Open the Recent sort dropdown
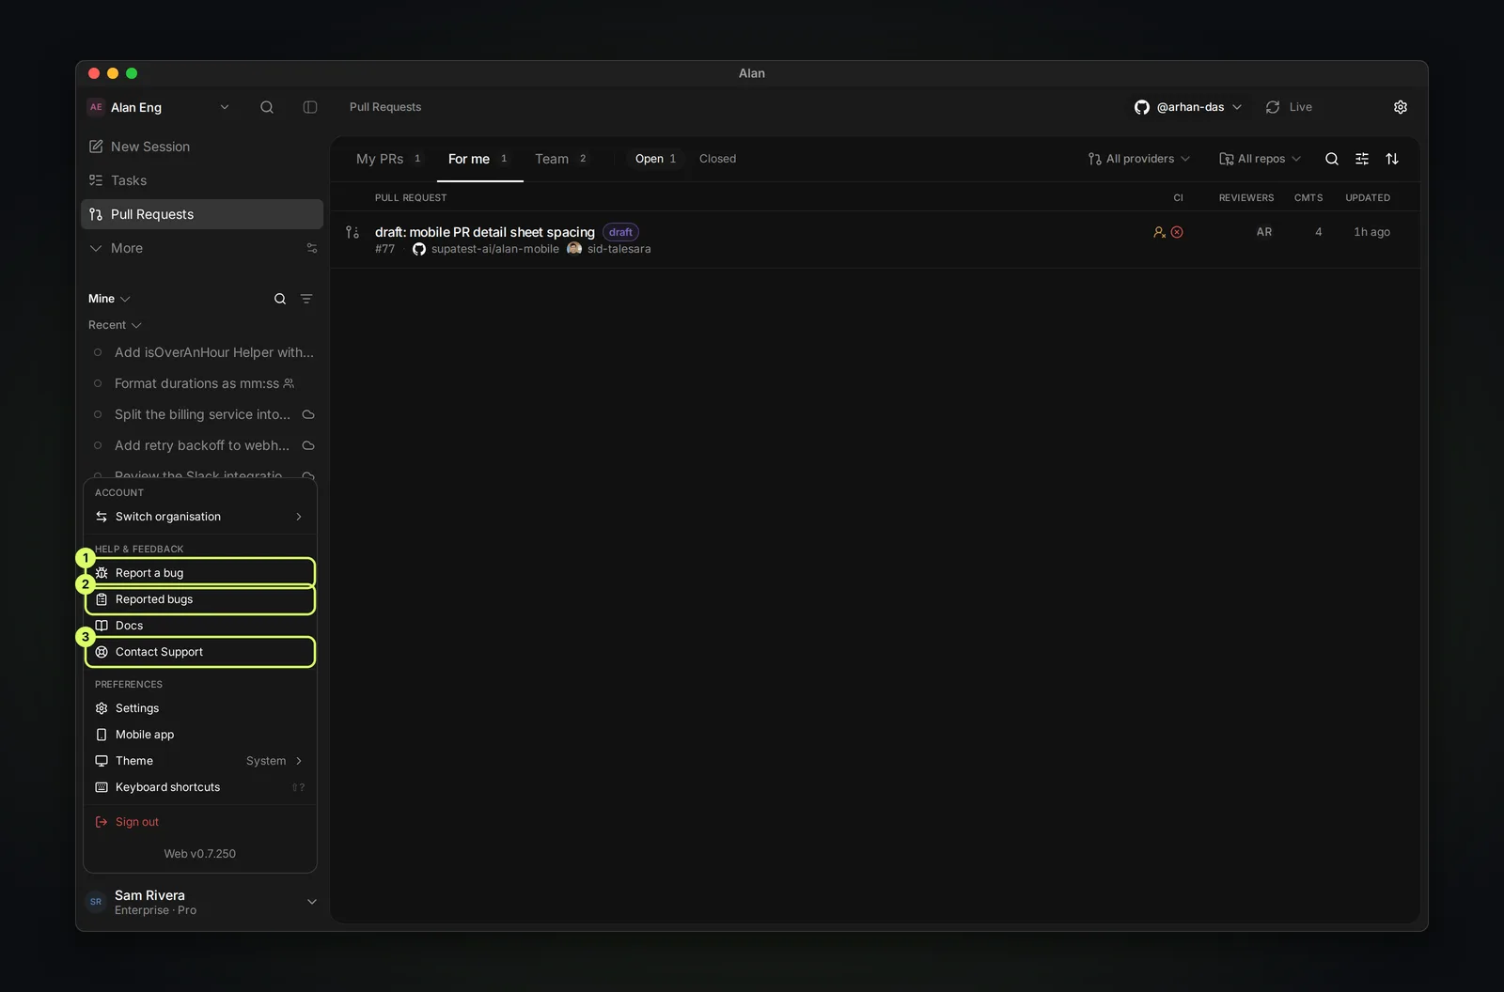 pyautogui.click(x=115, y=325)
